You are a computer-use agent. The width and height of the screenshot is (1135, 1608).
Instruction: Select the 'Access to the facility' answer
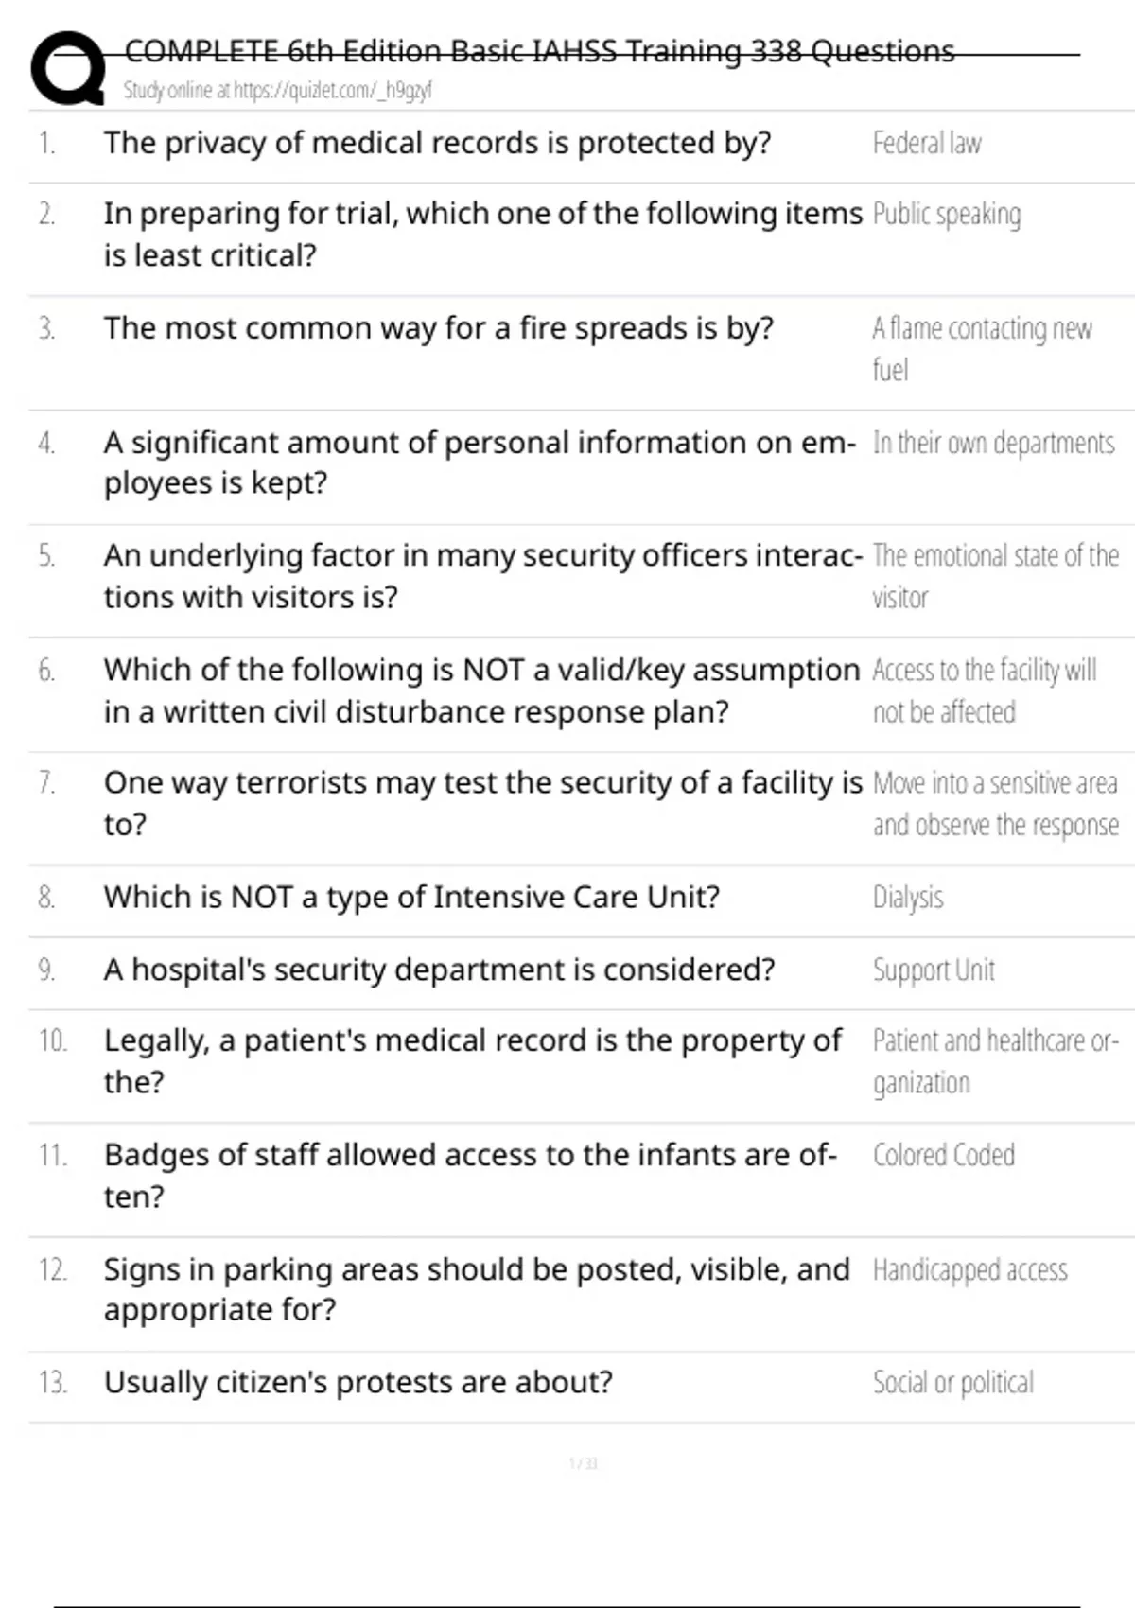984,690
